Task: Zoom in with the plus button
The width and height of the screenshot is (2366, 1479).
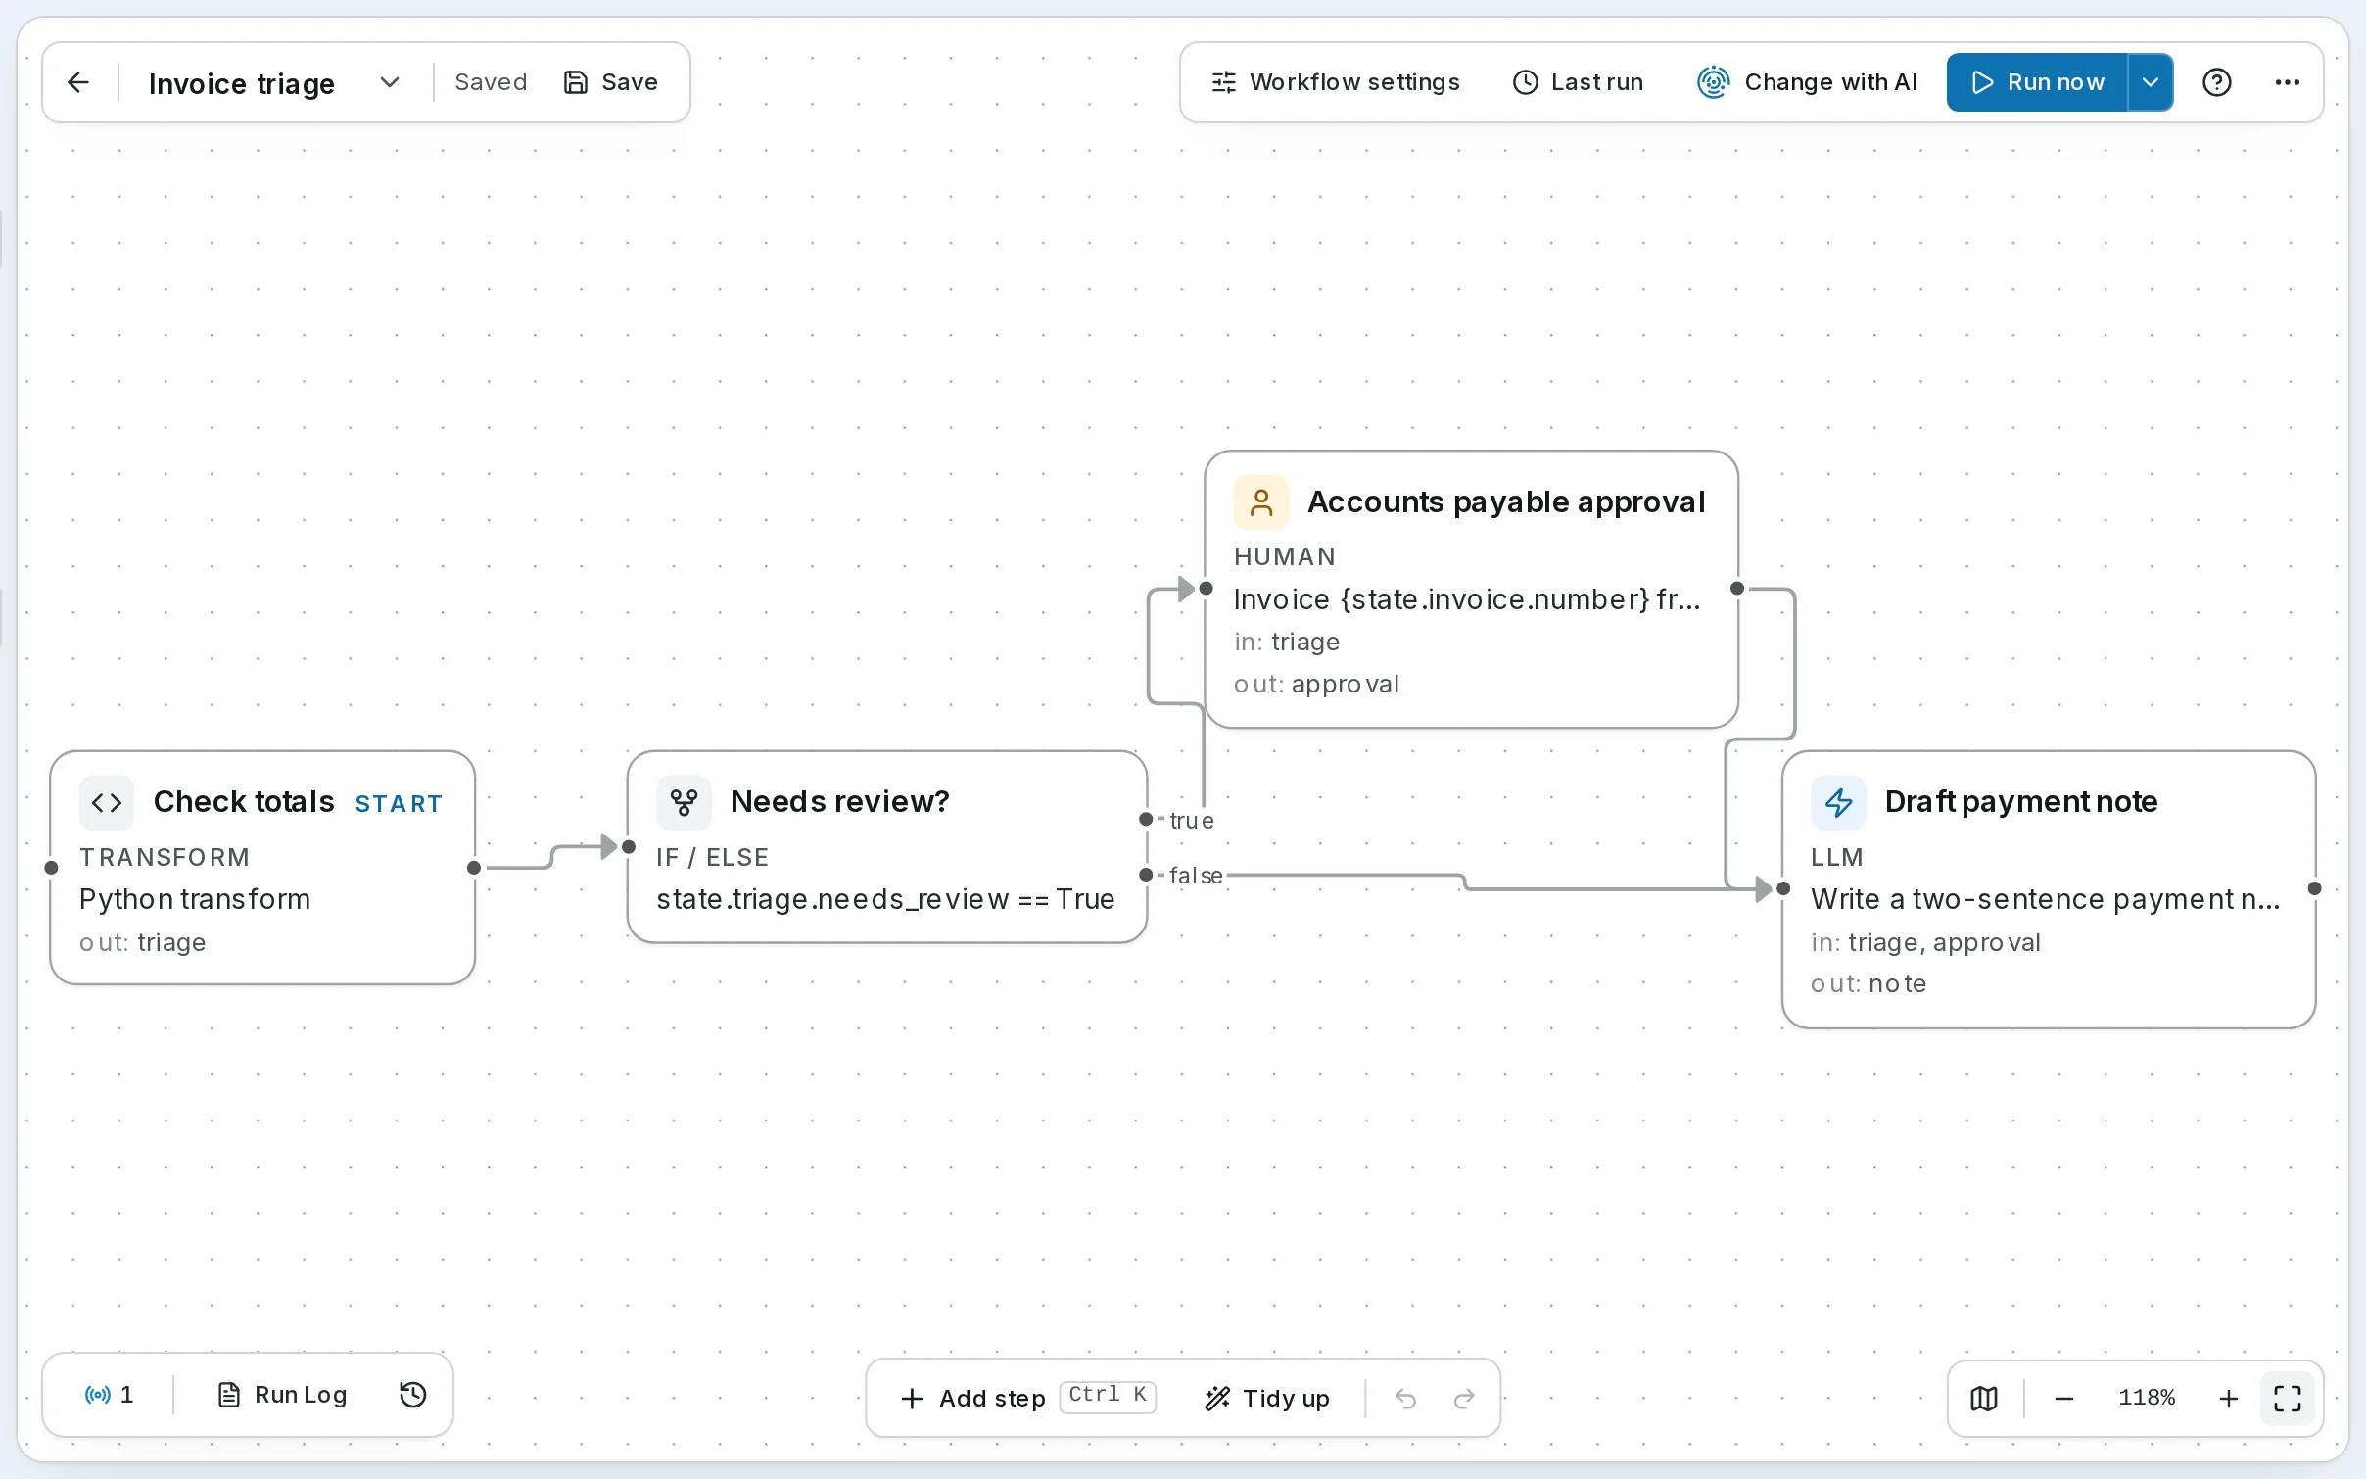Action: click(2228, 1398)
